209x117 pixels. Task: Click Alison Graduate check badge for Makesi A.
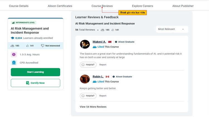[116, 42]
